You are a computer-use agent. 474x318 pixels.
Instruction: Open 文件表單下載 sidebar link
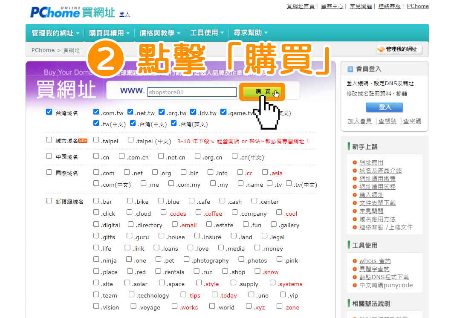(x=377, y=203)
